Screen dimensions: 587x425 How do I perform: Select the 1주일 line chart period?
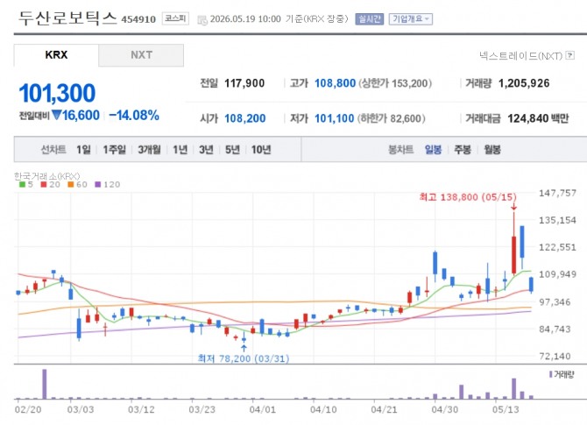114,150
